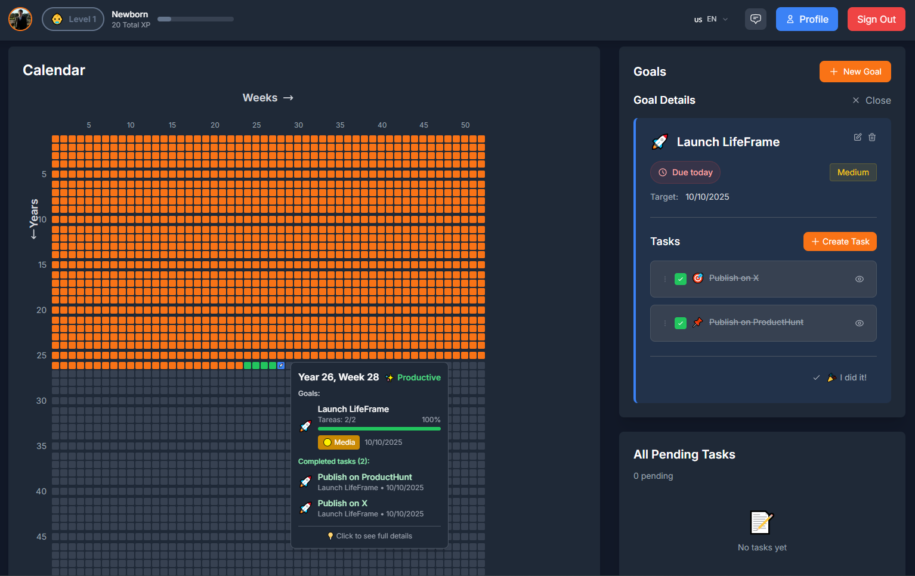Open the feedback chat icon
915x576 pixels.
(x=755, y=19)
